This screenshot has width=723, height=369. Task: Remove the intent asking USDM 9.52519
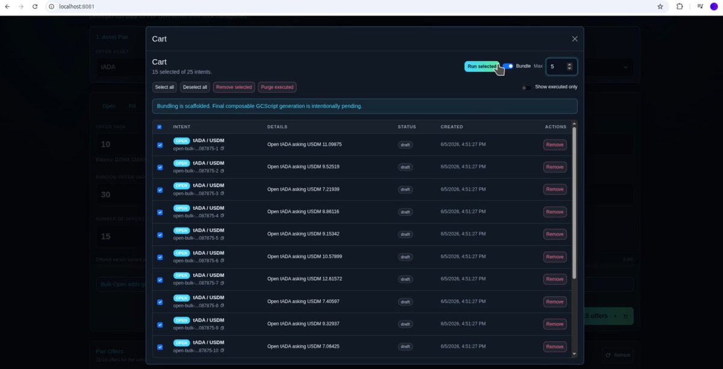point(555,167)
